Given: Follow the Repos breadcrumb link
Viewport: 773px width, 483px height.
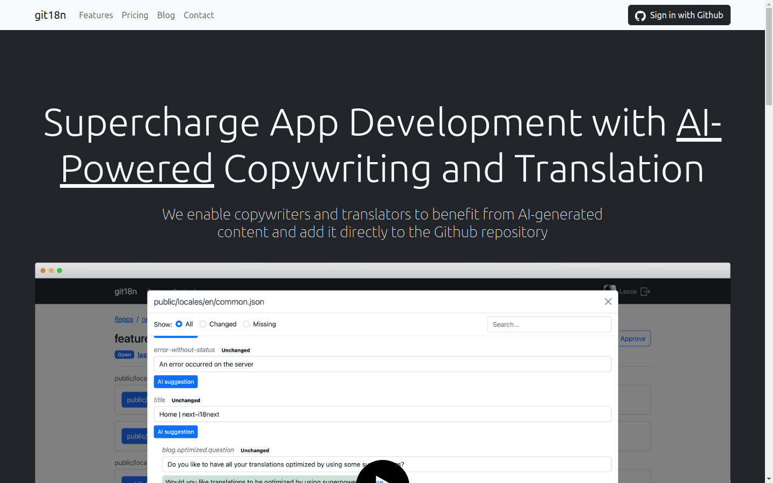Looking at the screenshot, I should pos(123,319).
